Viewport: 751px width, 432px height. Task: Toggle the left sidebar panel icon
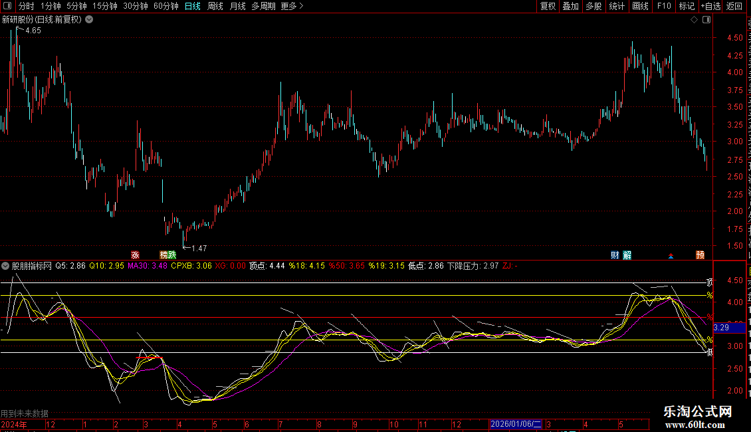click(x=7, y=6)
